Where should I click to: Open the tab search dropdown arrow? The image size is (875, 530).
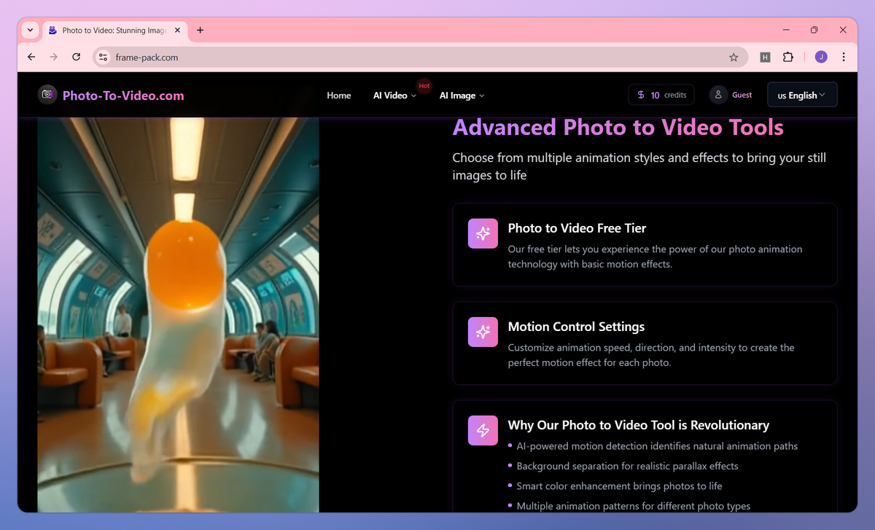(x=30, y=30)
